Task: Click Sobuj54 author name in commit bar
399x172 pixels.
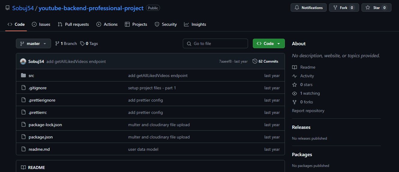Action: [36, 61]
